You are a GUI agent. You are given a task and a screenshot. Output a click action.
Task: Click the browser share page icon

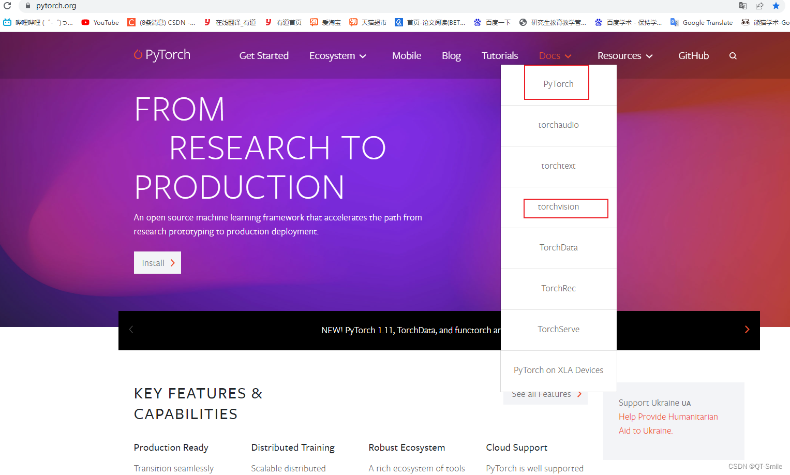pyautogui.click(x=759, y=6)
